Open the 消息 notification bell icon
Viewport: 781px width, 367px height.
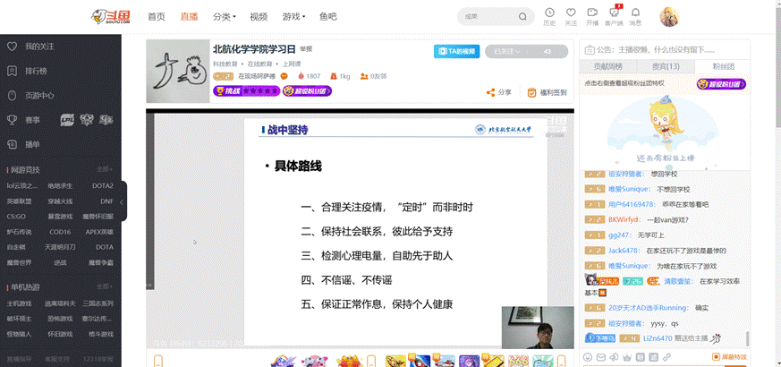[x=635, y=15]
